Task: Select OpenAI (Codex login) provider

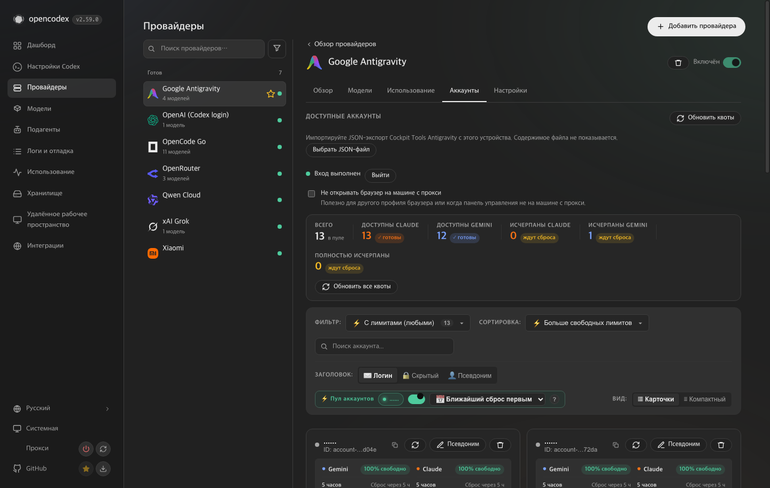Action: point(214,120)
